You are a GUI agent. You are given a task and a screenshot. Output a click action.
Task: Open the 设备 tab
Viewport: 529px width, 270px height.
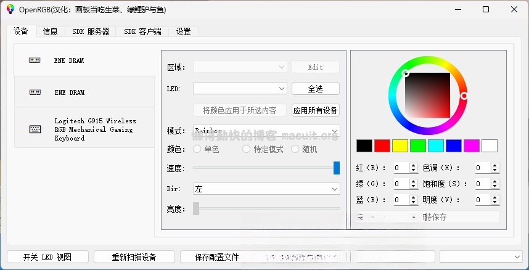point(21,31)
